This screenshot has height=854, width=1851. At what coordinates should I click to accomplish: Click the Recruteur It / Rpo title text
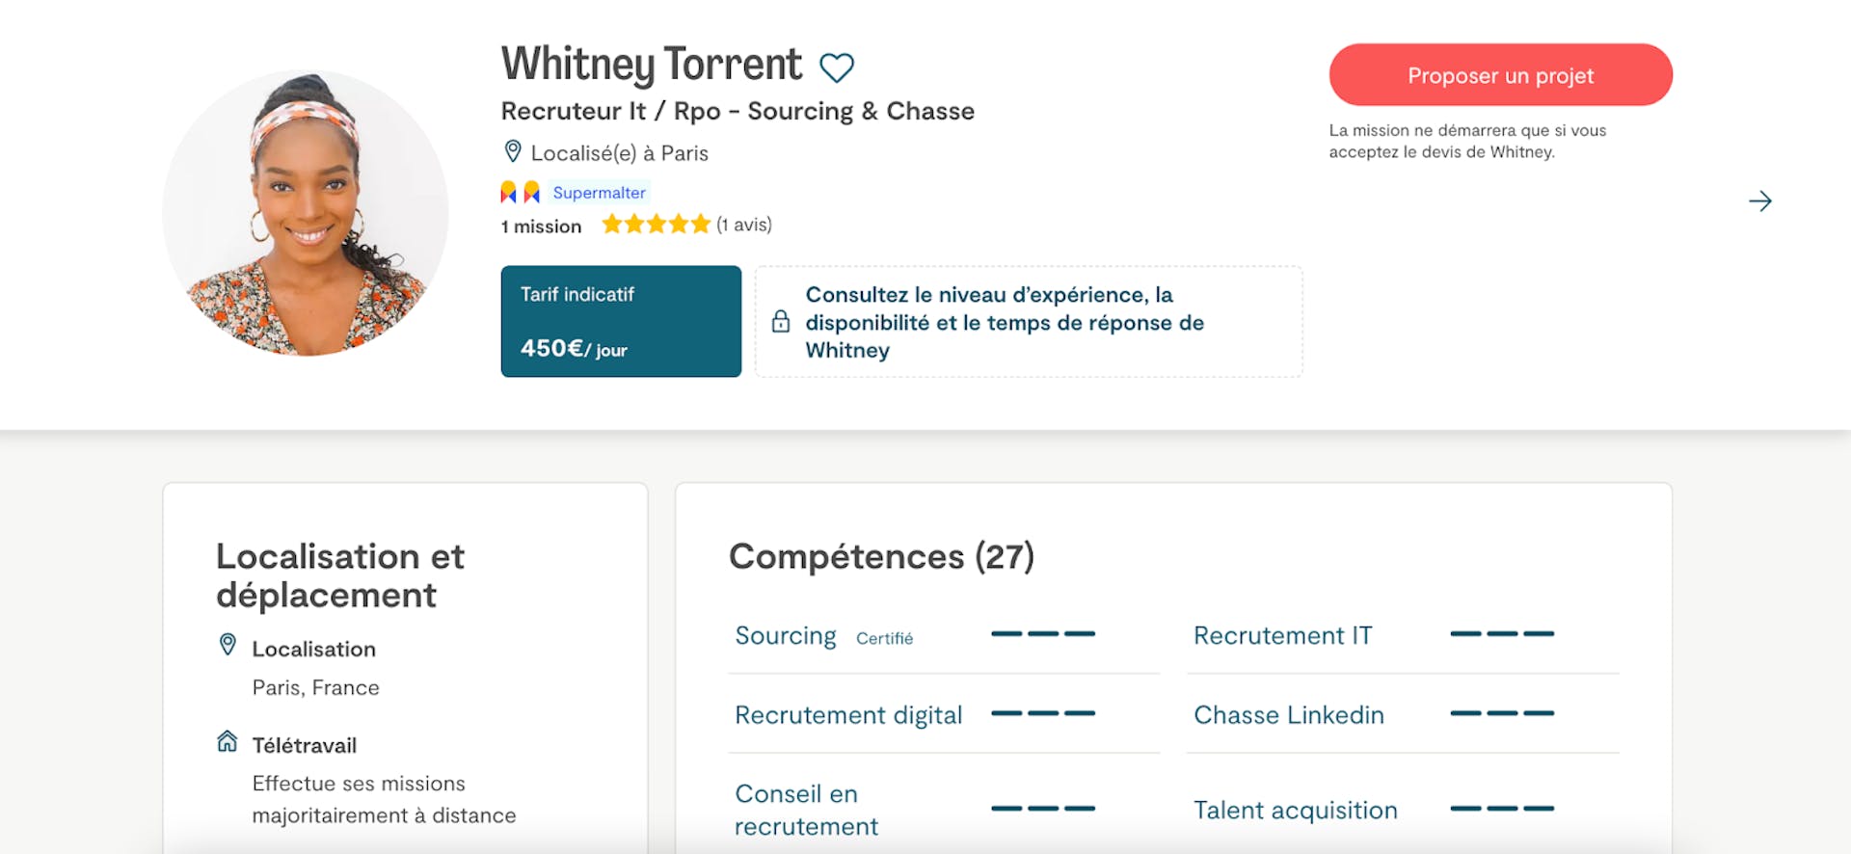pos(738,112)
